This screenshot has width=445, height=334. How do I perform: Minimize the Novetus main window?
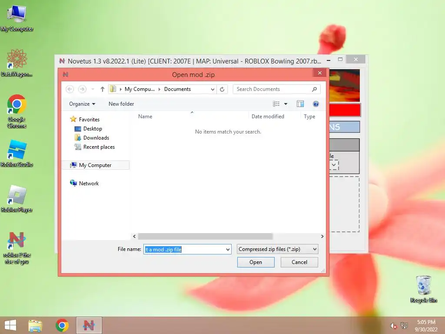point(329,60)
